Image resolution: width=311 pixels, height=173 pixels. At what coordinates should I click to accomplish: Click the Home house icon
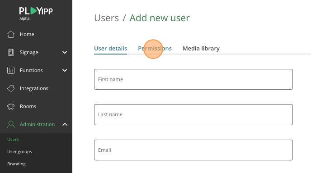tap(11, 34)
